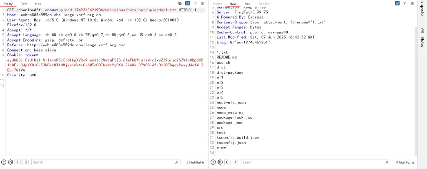427x169 pixels.
Task: Click the Host header line
Action: [54, 15]
